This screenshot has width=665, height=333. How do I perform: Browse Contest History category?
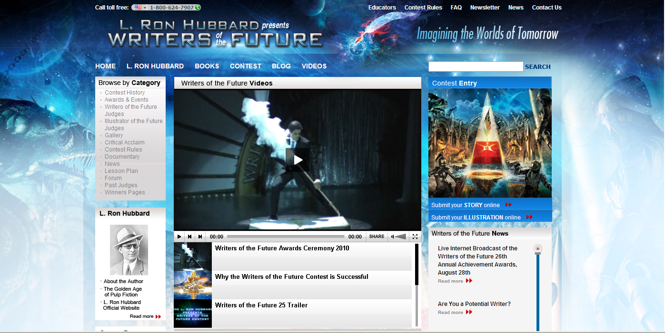coord(125,93)
